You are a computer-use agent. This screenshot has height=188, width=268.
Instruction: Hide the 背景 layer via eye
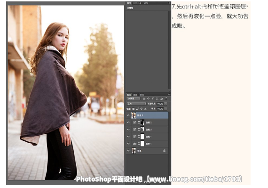pyautogui.click(x=128, y=151)
